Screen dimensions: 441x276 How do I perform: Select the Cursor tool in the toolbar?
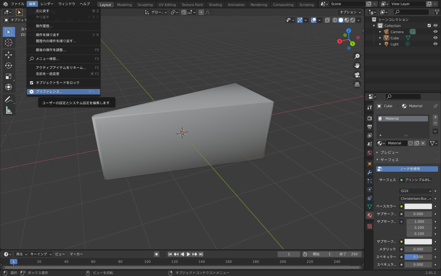9,43
